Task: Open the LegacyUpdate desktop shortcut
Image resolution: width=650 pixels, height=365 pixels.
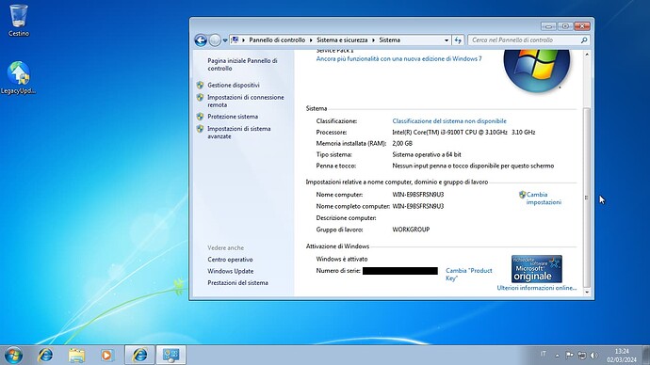Action: [x=19, y=78]
